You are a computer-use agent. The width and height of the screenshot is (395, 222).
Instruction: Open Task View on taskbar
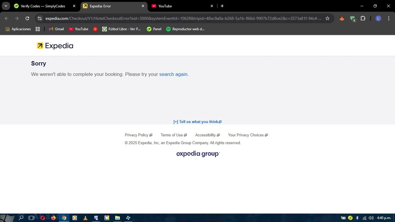[31, 218]
